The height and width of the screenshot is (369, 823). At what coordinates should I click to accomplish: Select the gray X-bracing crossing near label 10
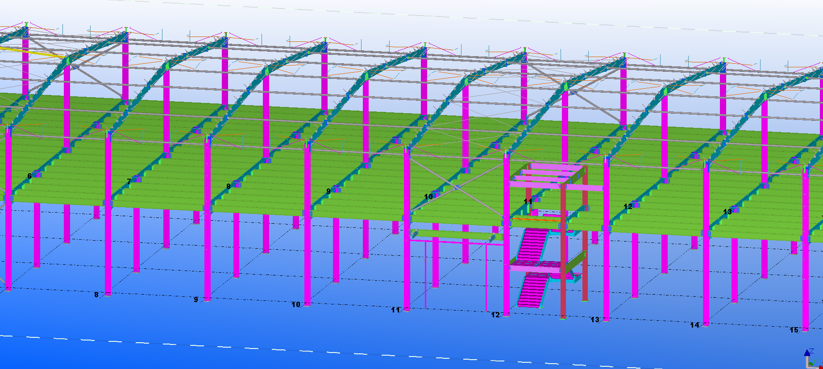point(455,188)
